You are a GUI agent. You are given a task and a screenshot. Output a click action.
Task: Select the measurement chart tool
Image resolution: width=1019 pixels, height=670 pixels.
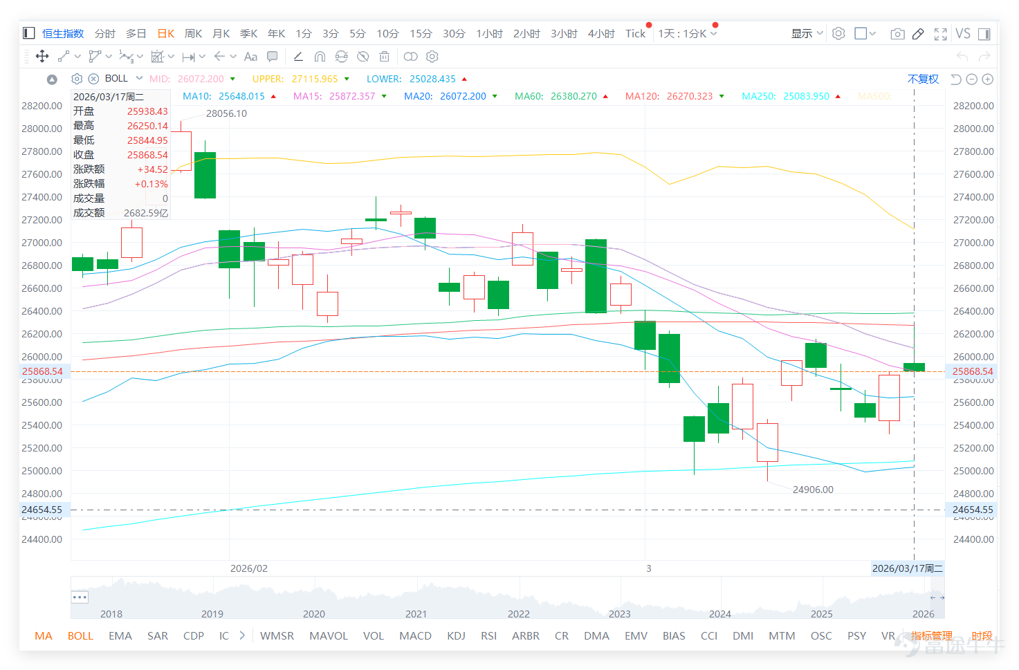[158, 57]
